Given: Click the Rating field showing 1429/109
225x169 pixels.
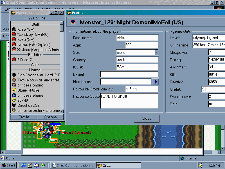Looking at the screenshot, I should pyautogui.click(x=217, y=60).
